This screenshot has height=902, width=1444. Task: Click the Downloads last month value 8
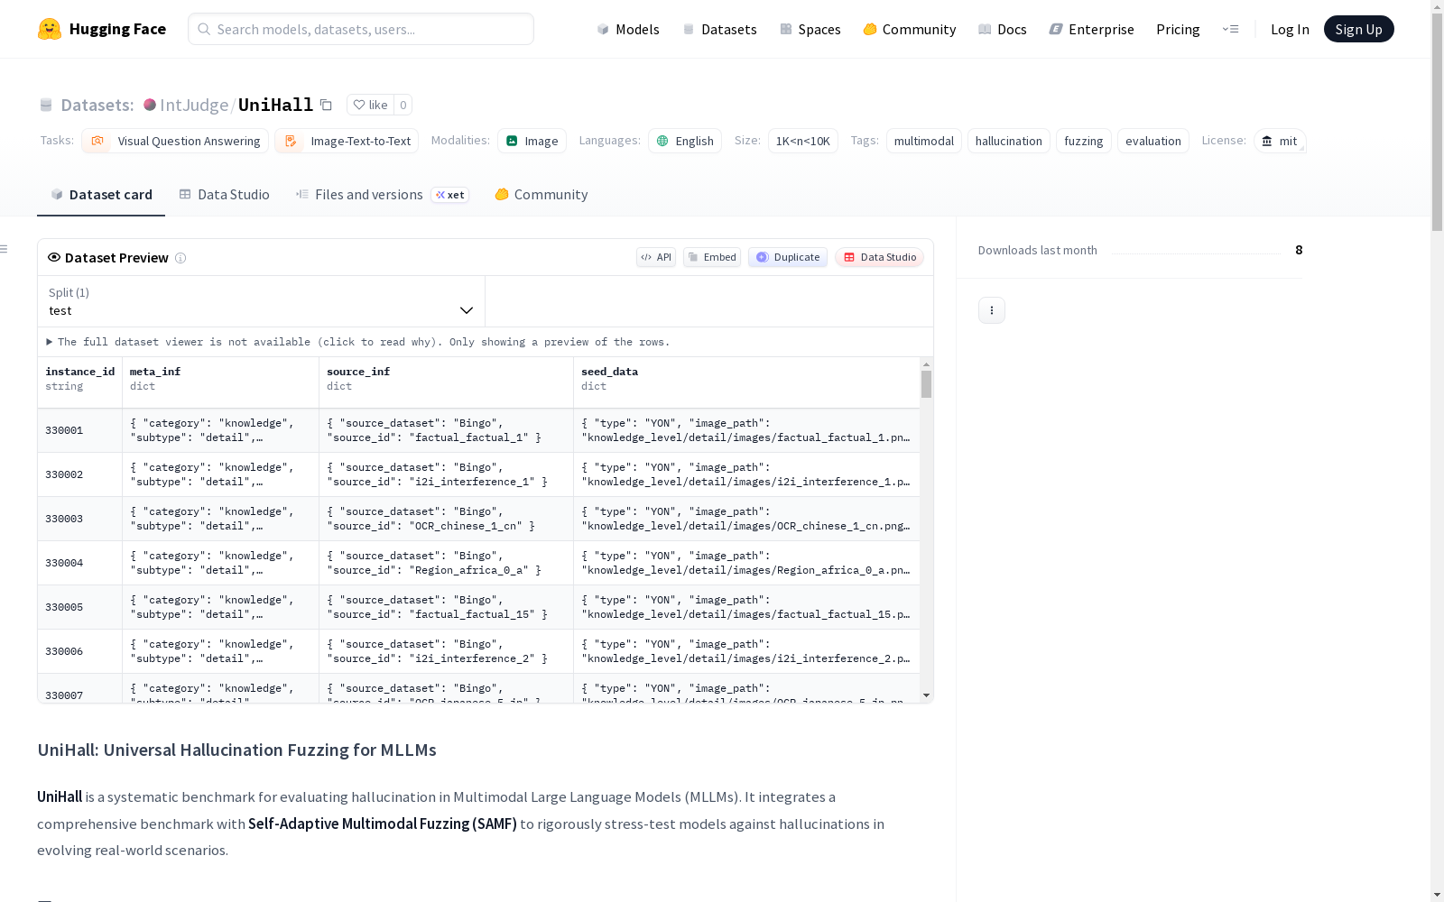[x=1299, y=250]
